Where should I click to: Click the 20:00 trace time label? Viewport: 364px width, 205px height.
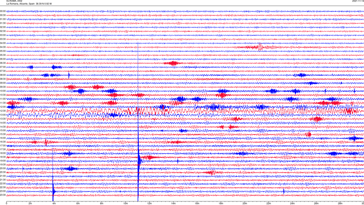[3, 169]
